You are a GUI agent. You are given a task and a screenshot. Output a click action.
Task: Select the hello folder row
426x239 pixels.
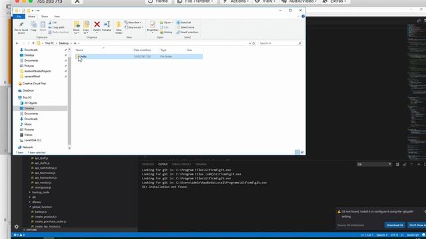[139, 56]
